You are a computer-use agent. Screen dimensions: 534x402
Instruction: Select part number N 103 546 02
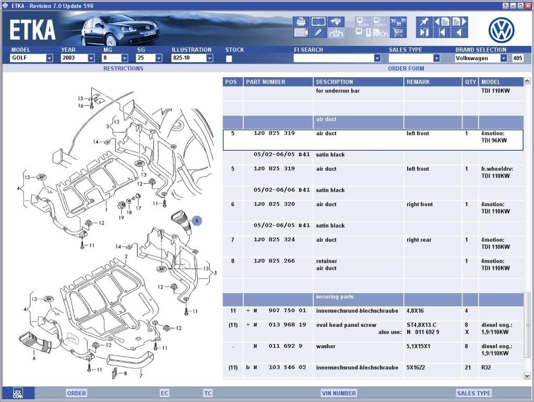tap(280, 367)
